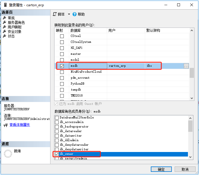Maximize the 登录属性 window
The image size is (199, 175).
pyautogui.click(x=179, y=5)
